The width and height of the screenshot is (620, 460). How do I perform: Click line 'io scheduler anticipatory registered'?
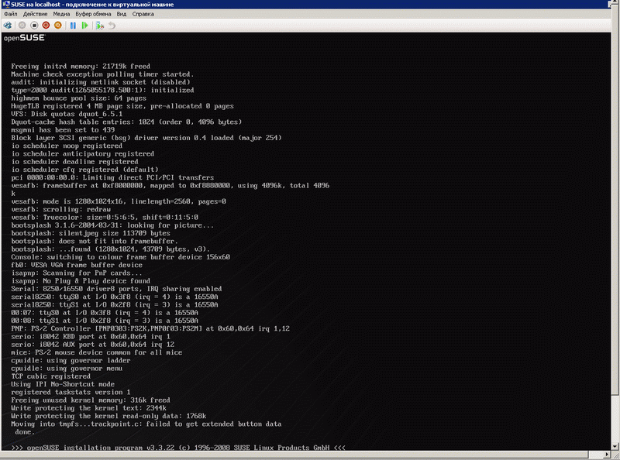click(x=83, y=154)
